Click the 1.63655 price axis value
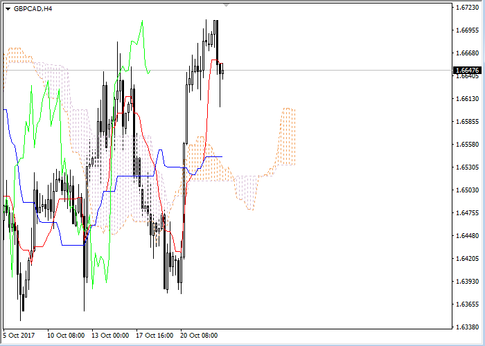 [467, 304]
